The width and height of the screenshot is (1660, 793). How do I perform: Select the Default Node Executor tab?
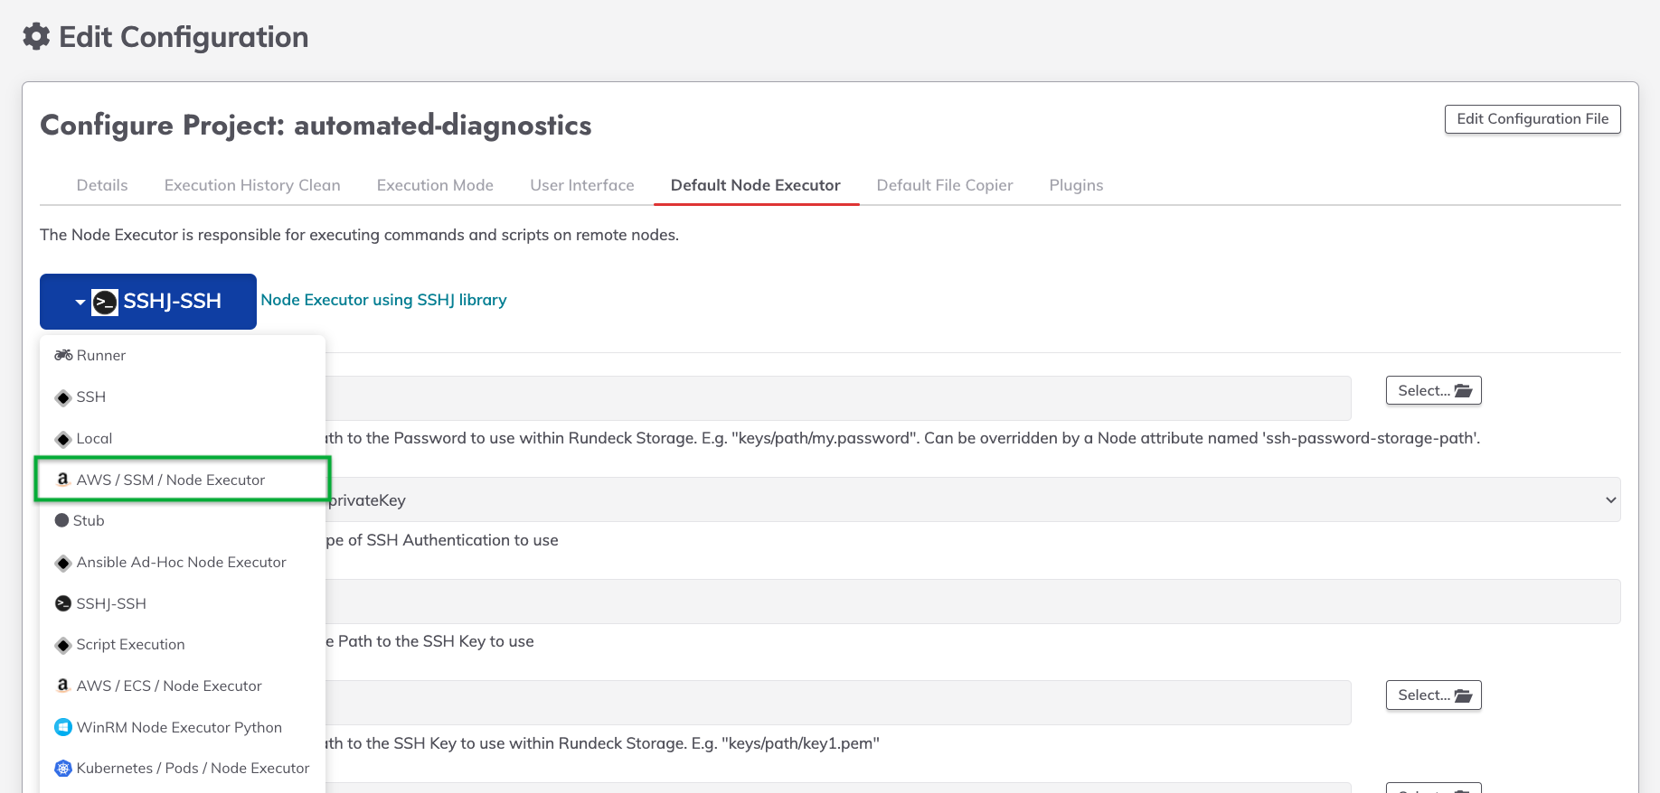[756, 185]
